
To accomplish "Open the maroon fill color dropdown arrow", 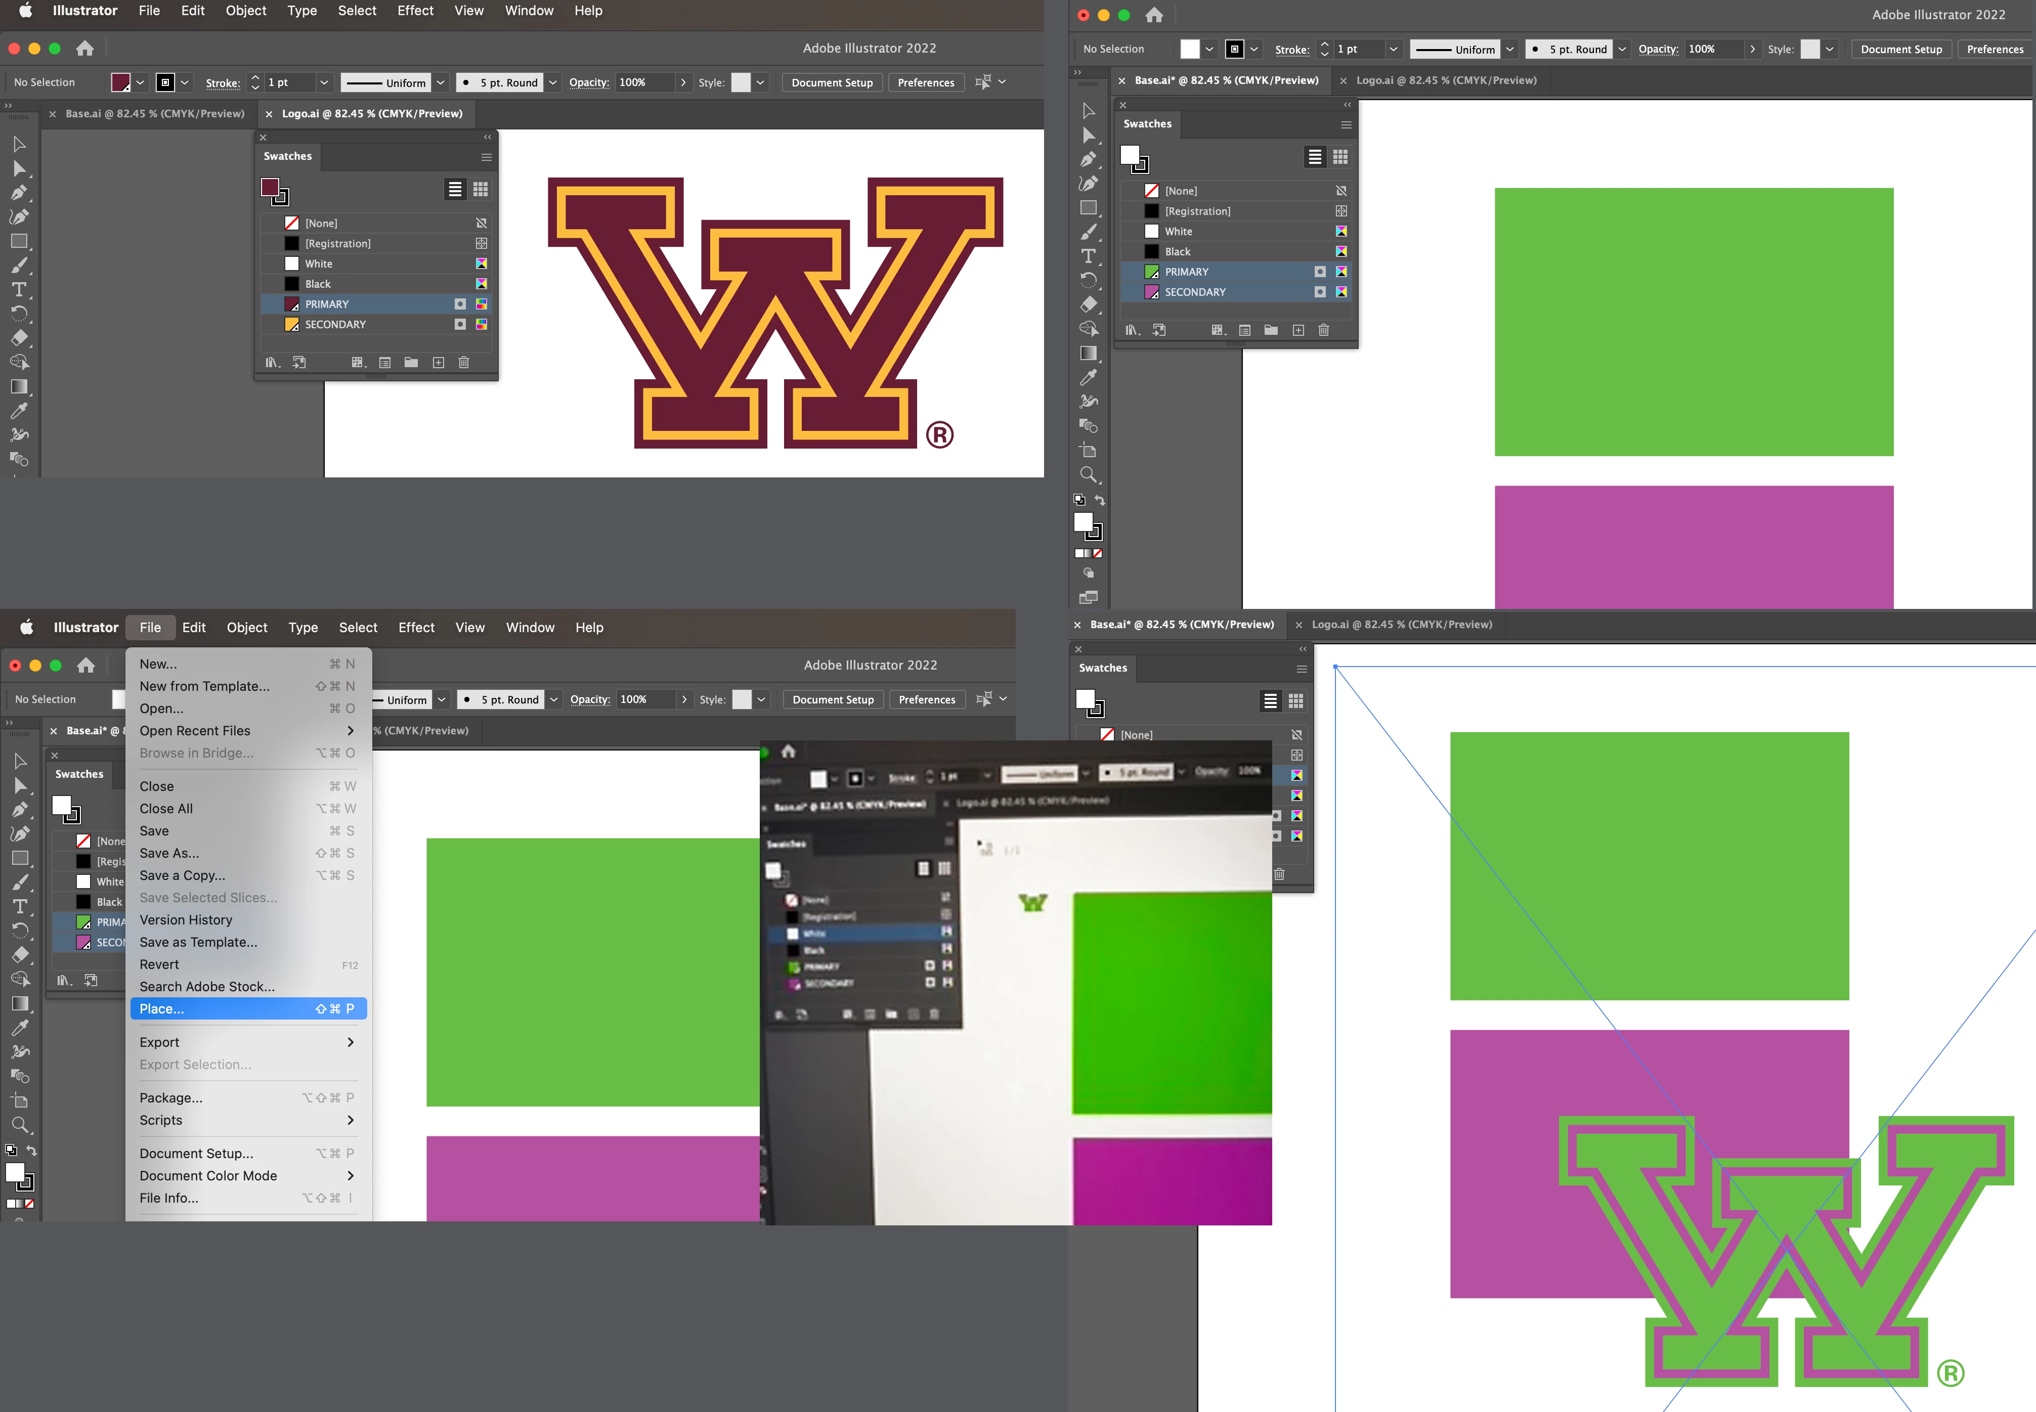I will (x=140, y=82).
